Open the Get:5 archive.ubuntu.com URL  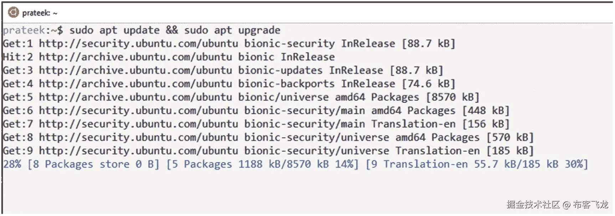click(x=135, y=97)
